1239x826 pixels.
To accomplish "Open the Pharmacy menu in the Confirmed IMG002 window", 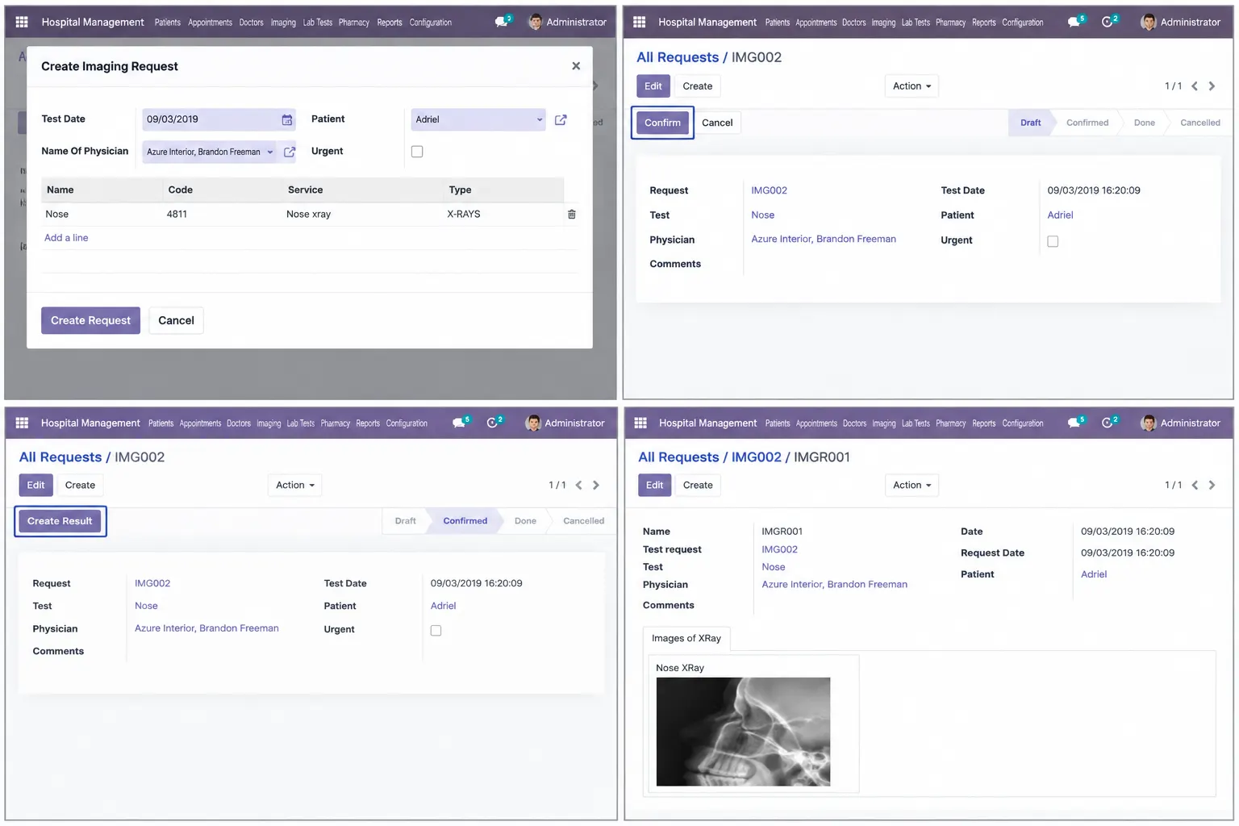I will pos(336,423).
